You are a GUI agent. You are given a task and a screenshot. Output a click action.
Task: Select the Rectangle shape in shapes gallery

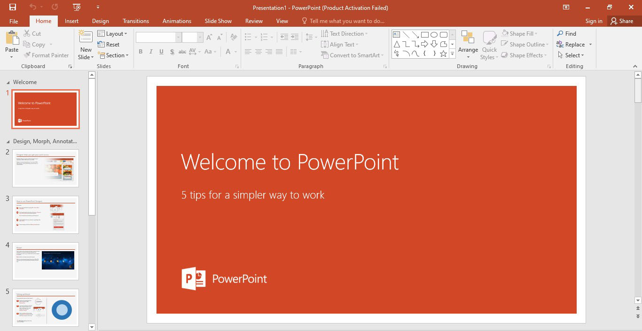(x=425, y=35)
